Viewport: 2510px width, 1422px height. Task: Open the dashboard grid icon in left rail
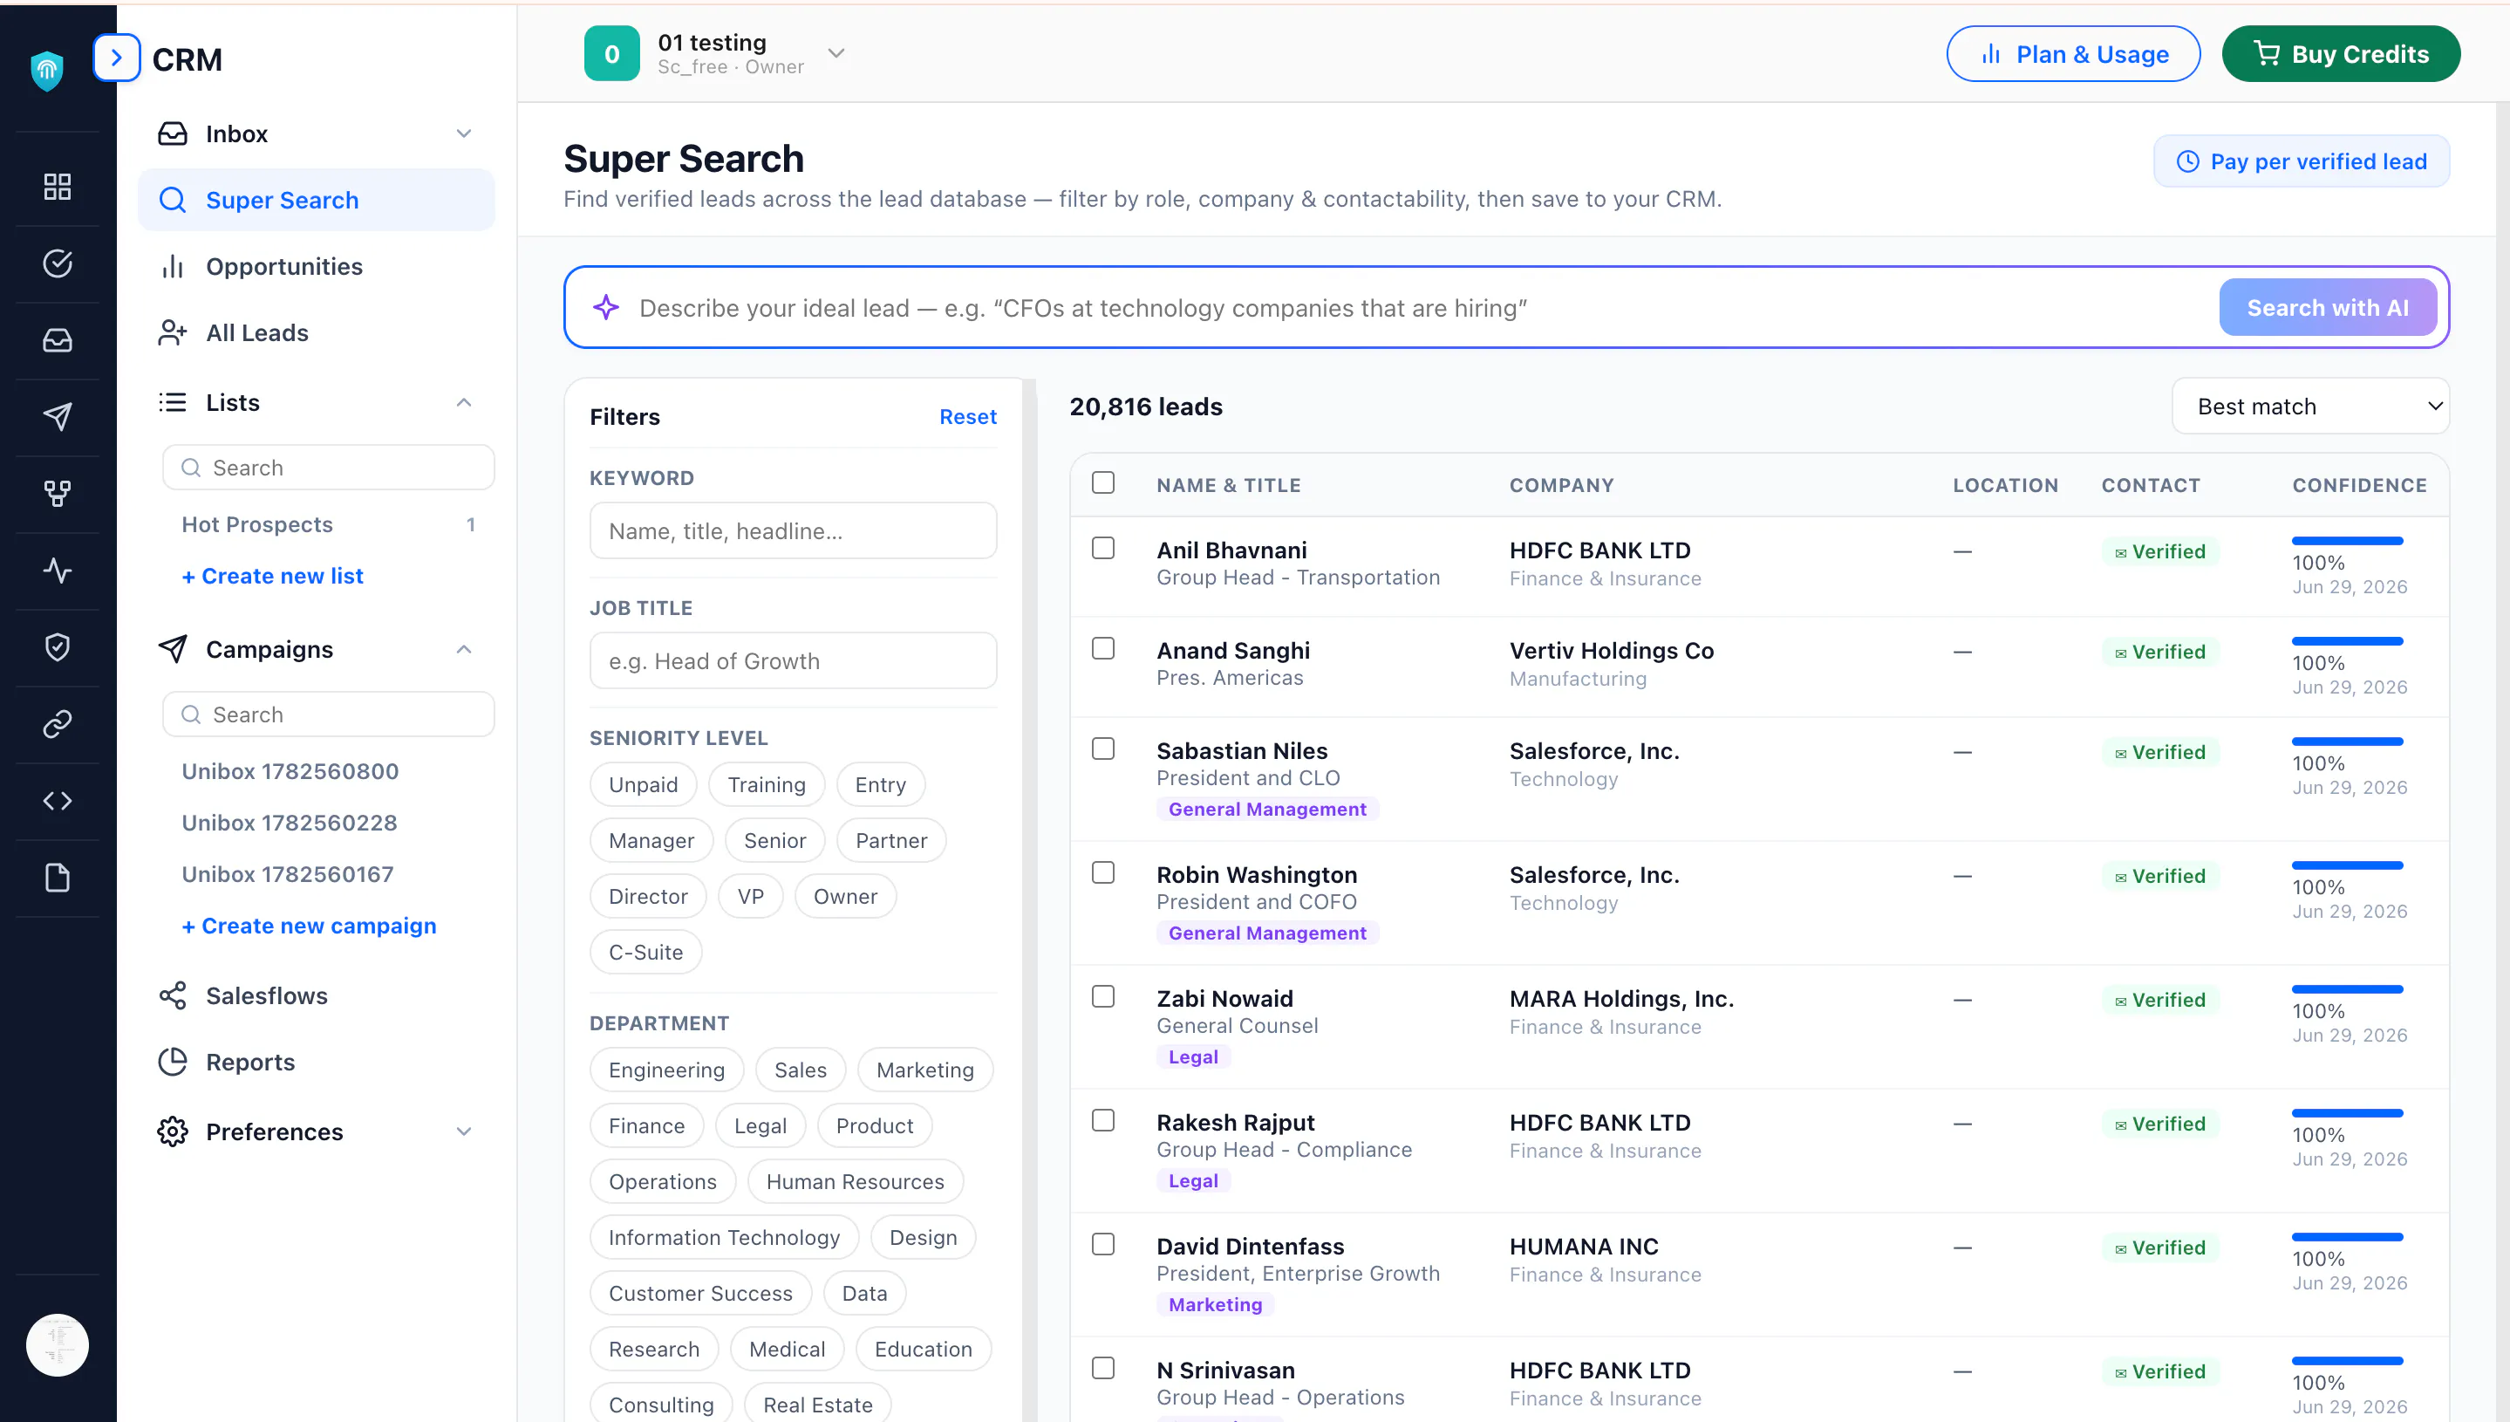[58, 187]
